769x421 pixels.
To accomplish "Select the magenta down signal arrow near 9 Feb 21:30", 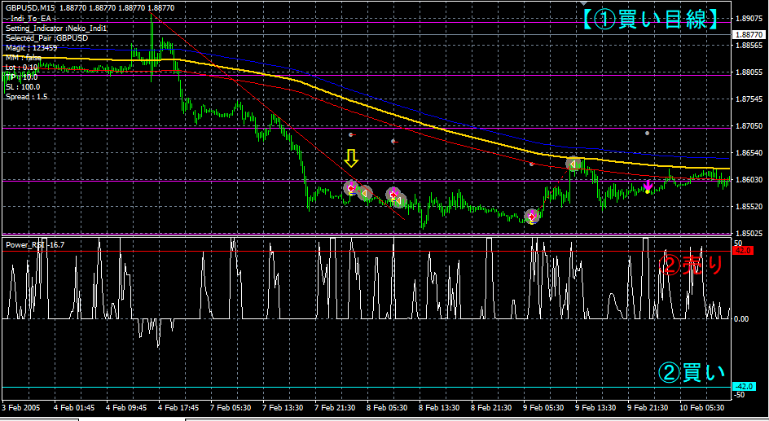I will pyautogui.click(x=648, y=186).
